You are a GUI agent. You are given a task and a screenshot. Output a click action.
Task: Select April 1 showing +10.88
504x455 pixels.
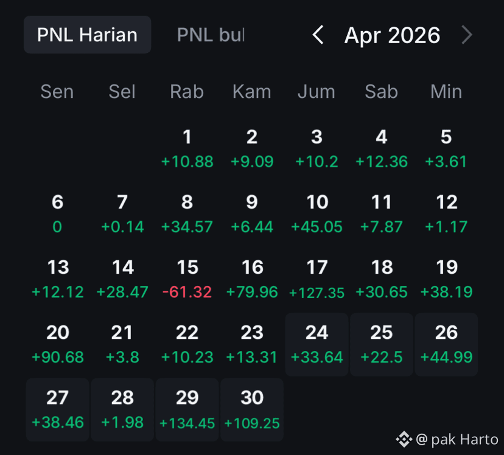(187, 149)
